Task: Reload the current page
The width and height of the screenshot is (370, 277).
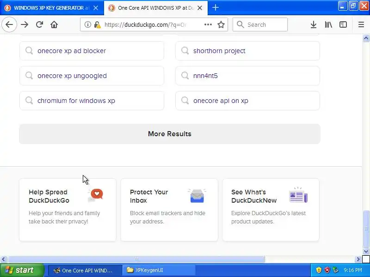Action: point(39,24)
